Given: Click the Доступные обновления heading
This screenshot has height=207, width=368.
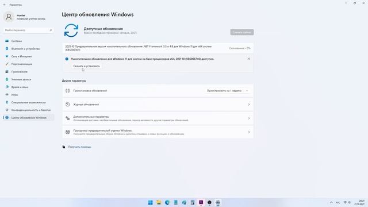Looking at the screenshot, I should pos(103,29).
